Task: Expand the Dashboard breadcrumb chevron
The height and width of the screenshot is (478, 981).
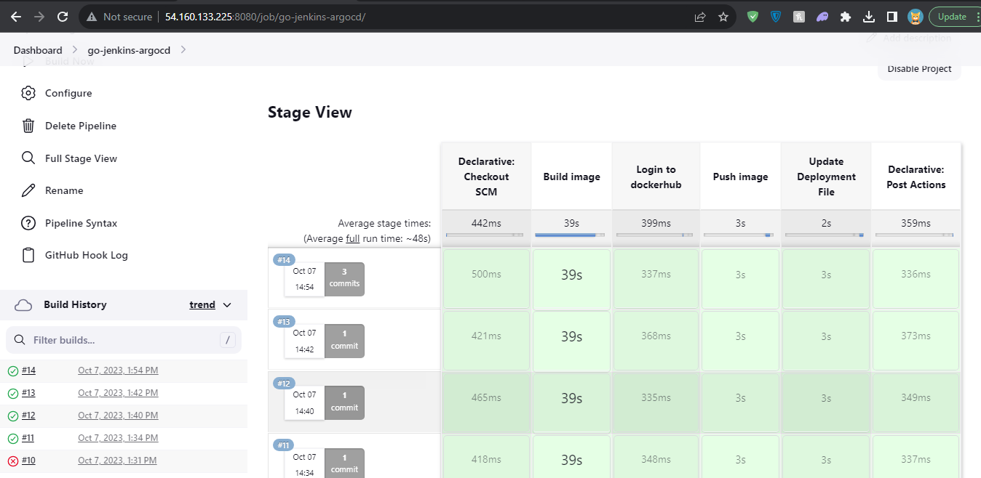Action: coord(75,50)
